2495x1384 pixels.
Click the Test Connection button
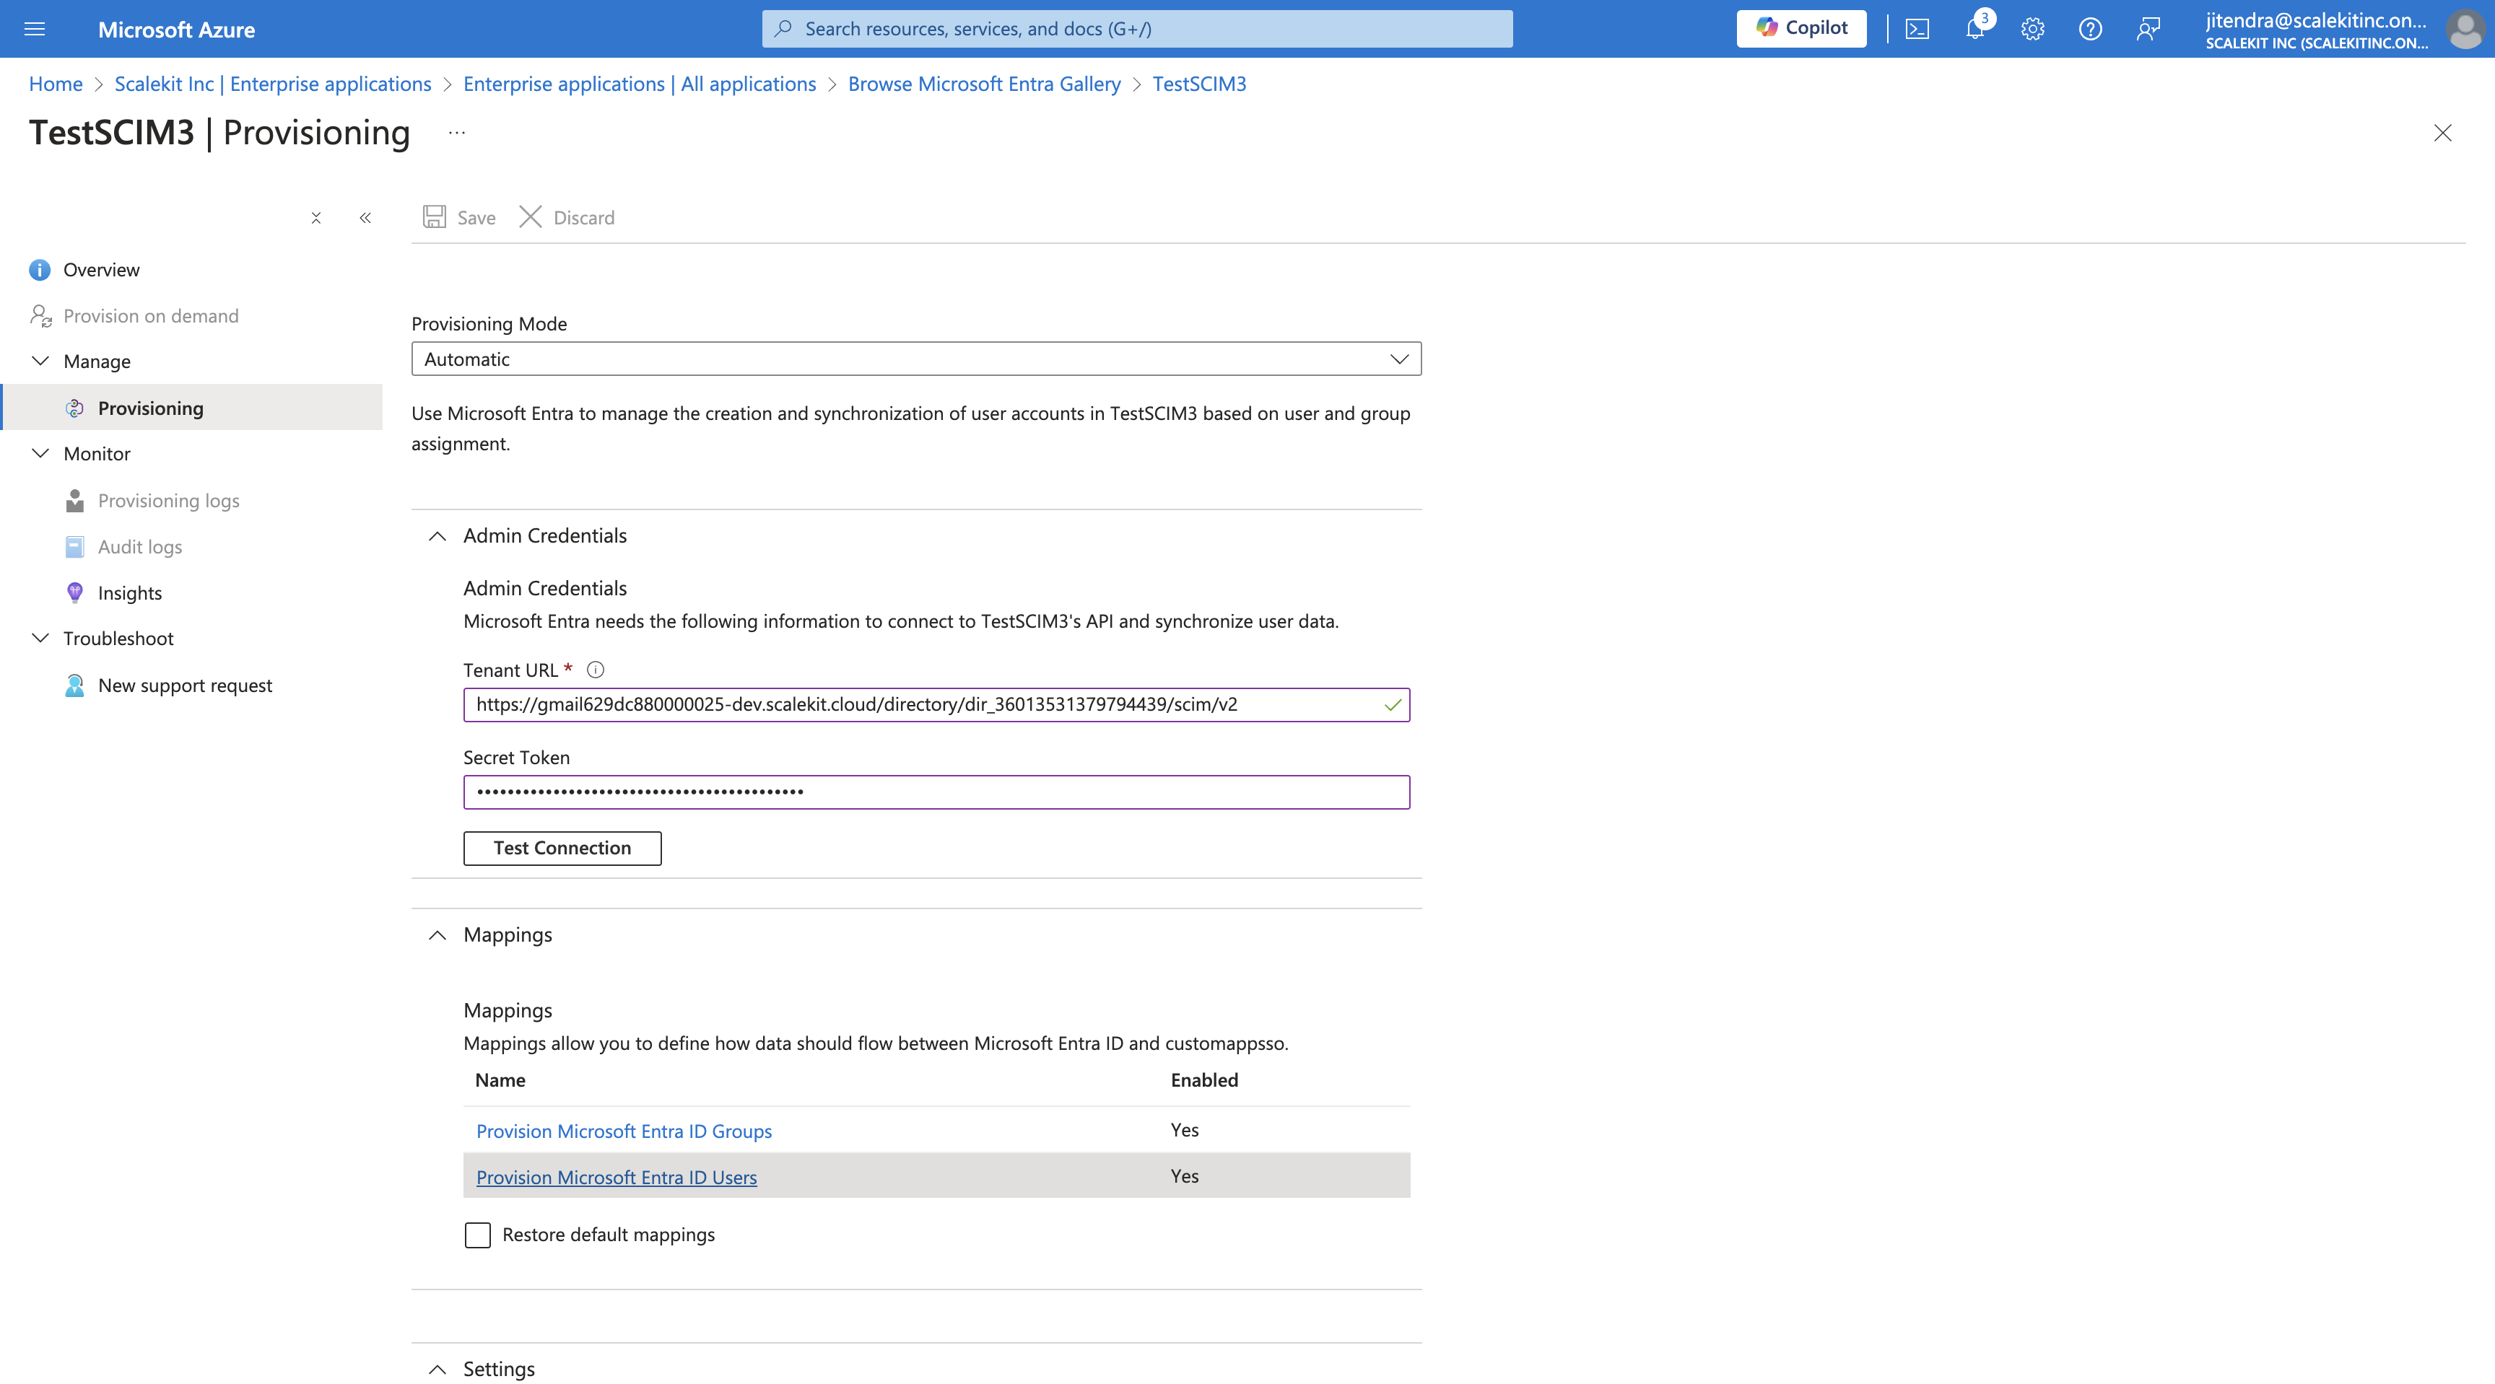point(562,848)
